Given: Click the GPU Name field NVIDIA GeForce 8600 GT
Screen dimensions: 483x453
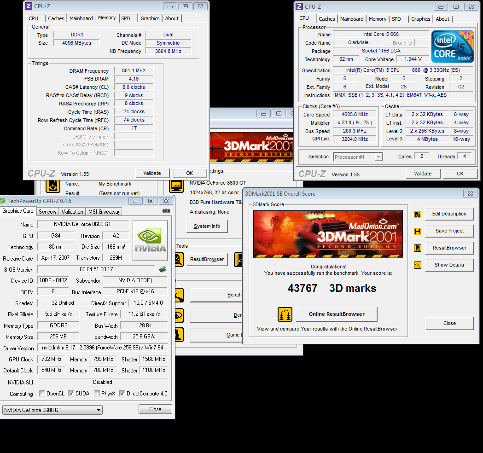Looking at the screenshot, I should click(x=83, y=224).
